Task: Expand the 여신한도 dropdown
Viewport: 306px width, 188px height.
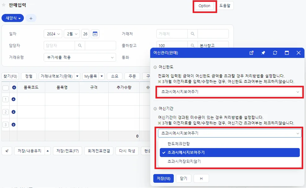Action: coord(230,92)
